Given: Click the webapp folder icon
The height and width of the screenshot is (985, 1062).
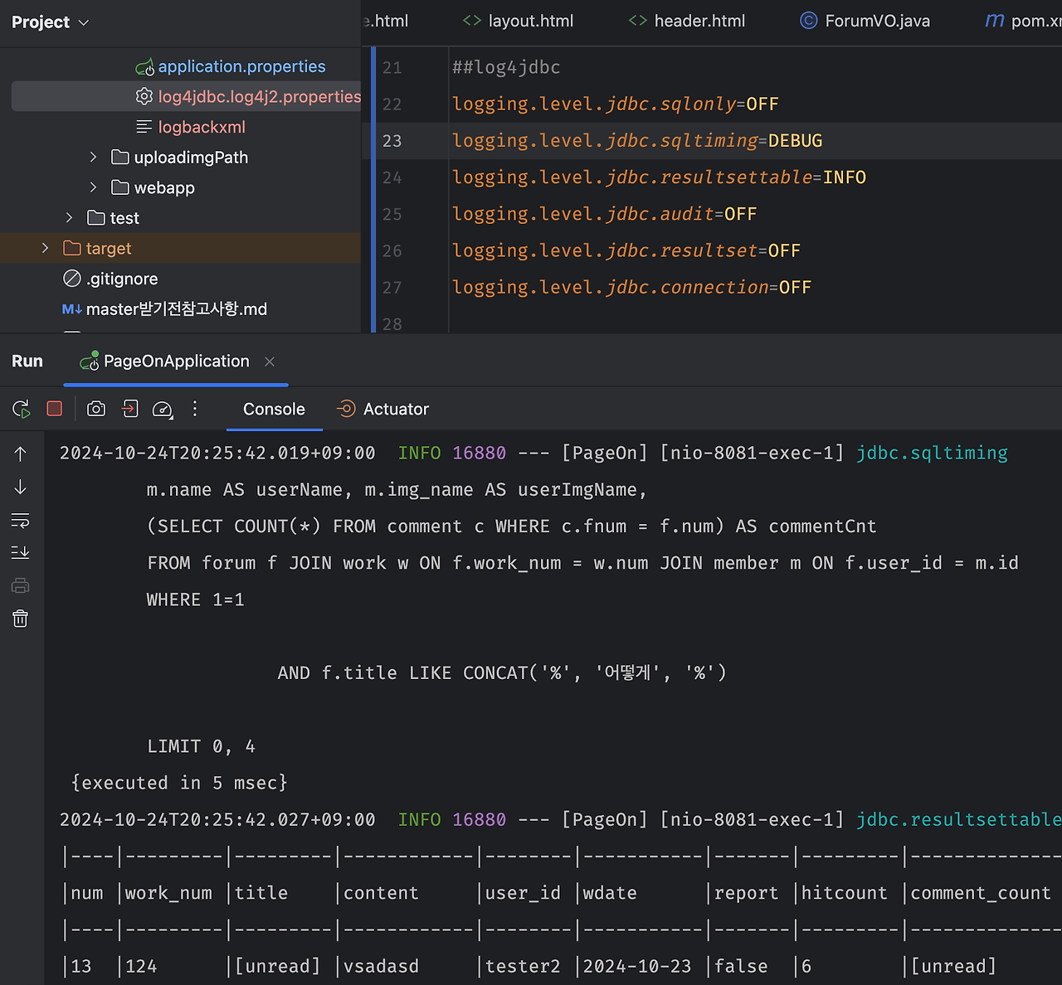Looking at the screenshot, I should point(120,187).
